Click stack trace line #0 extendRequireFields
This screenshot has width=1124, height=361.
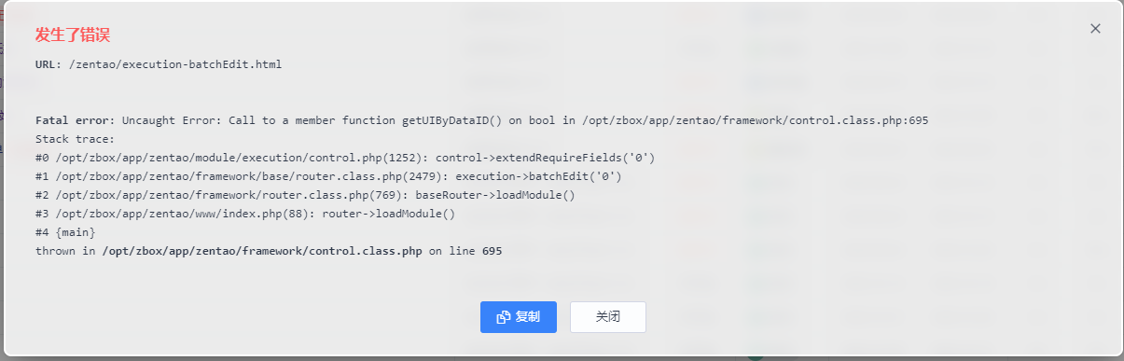coord(345,158)
